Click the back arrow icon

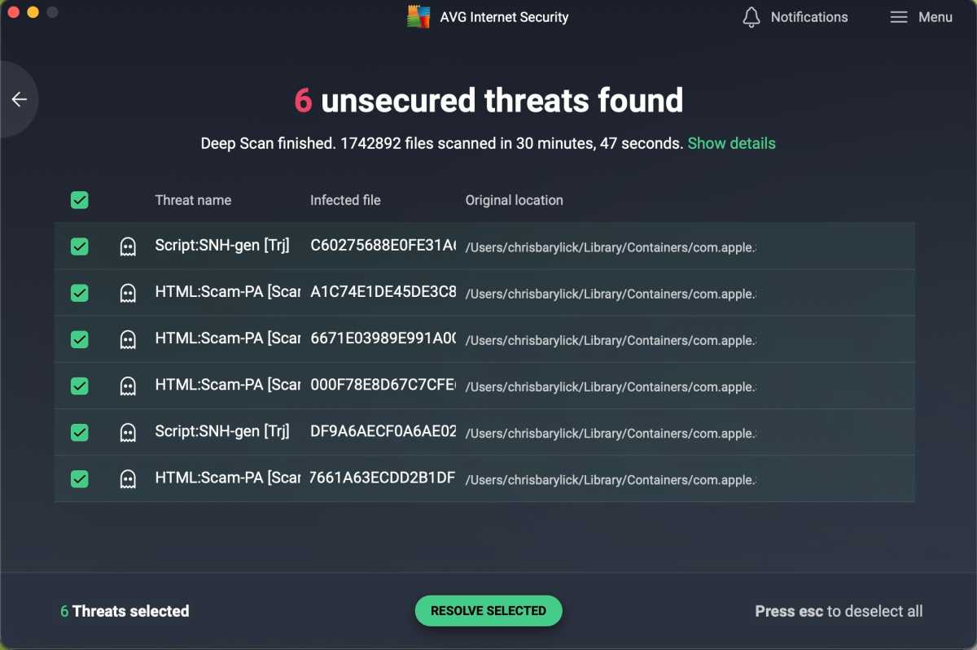pos(18,98)
